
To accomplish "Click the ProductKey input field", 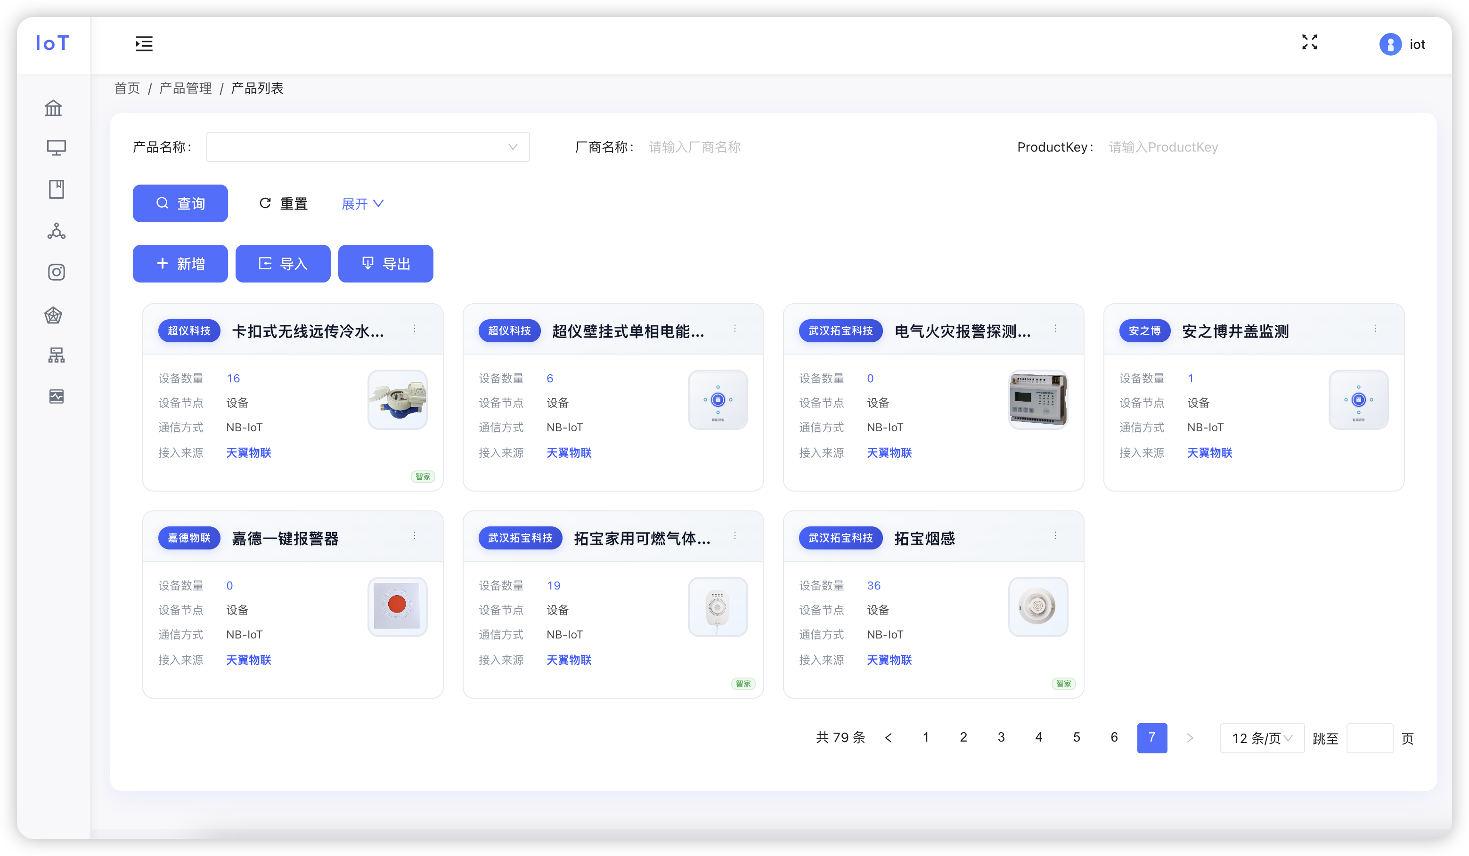I will [x=1195, y=147].
